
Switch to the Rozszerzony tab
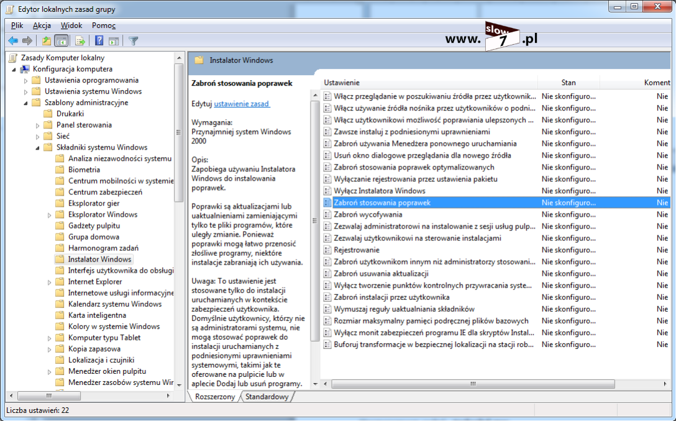tap(215, 396)
